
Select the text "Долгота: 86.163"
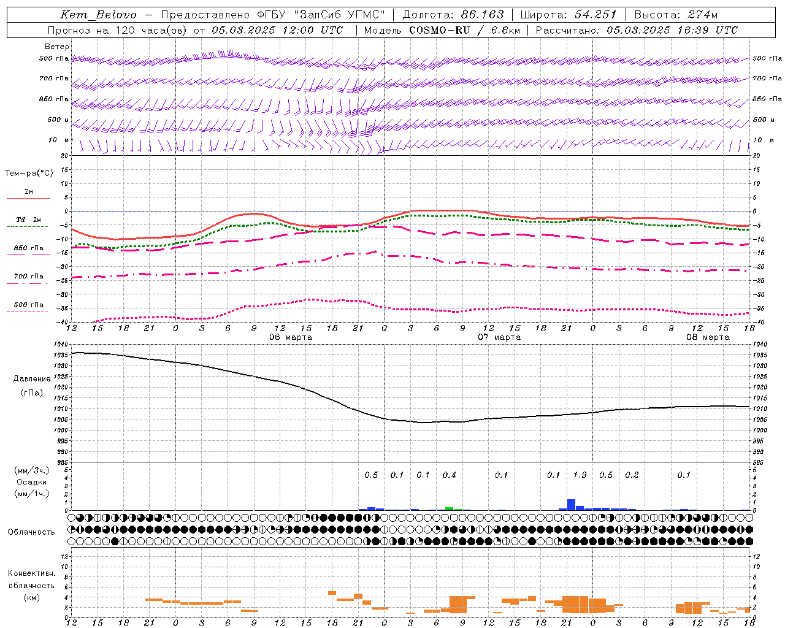[x=453, y=15]
